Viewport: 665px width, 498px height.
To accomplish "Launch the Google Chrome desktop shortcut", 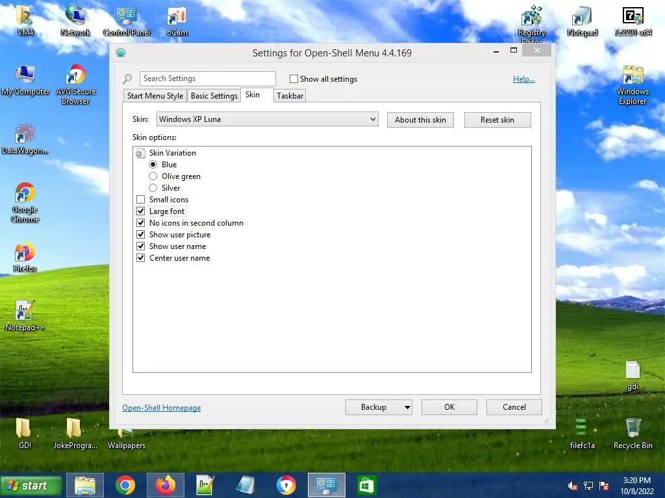I will (25, 202).
